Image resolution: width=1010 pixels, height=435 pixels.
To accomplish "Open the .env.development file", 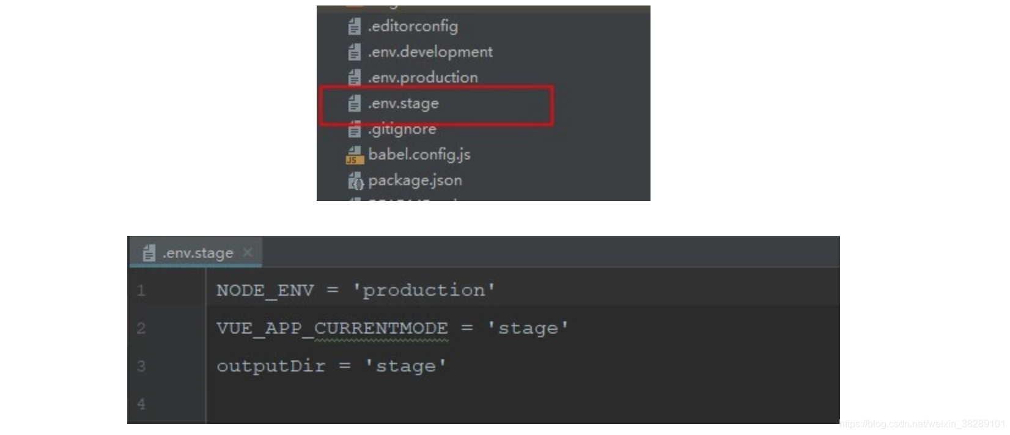I will click(x=429, y=53).
